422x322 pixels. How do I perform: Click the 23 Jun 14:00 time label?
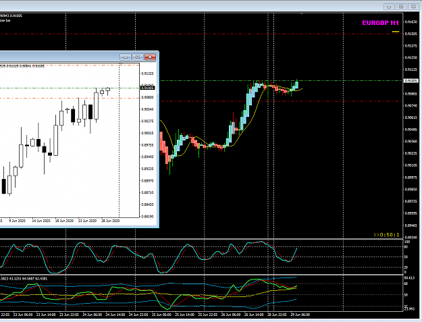coord(46,315)
